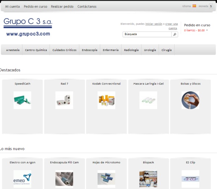This screenshot has height=189, width=217.
Task: Click the Electro con Argon title
Action: coord(22,163)
